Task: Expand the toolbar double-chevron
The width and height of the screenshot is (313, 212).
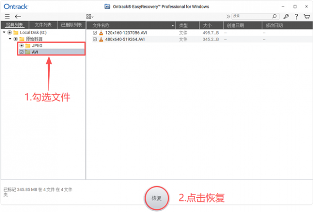Action: click(228, 17)
